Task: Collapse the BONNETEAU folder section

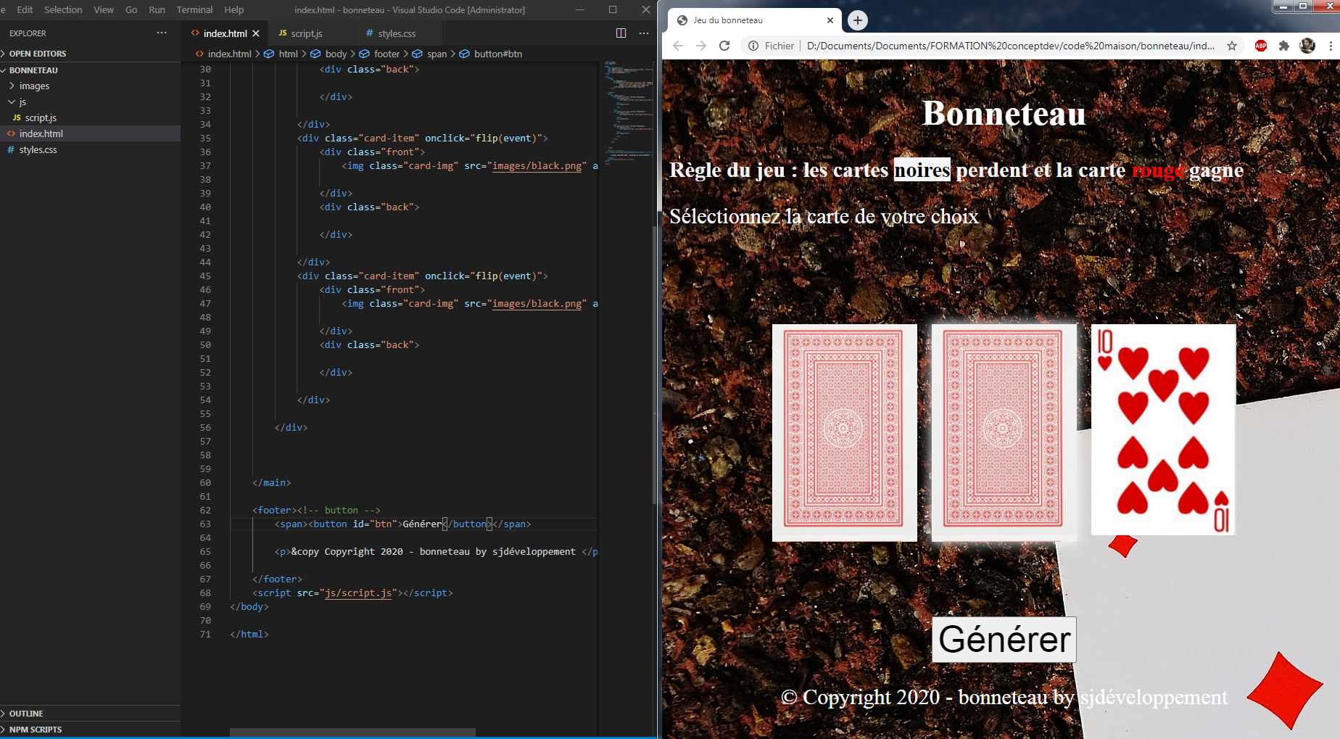Action: (90, 70)
